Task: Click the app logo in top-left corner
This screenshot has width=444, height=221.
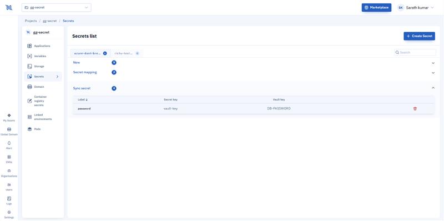Action: [x=9, y=8]
